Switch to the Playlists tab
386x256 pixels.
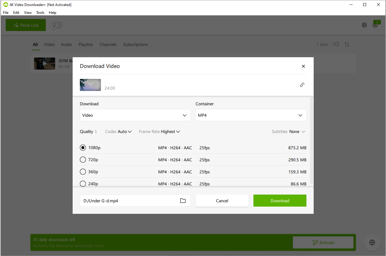[86, 44]
